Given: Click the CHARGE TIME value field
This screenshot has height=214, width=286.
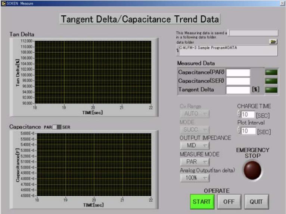Looking at the screenshot, I should pyautogui.click(x=248, y=114).
